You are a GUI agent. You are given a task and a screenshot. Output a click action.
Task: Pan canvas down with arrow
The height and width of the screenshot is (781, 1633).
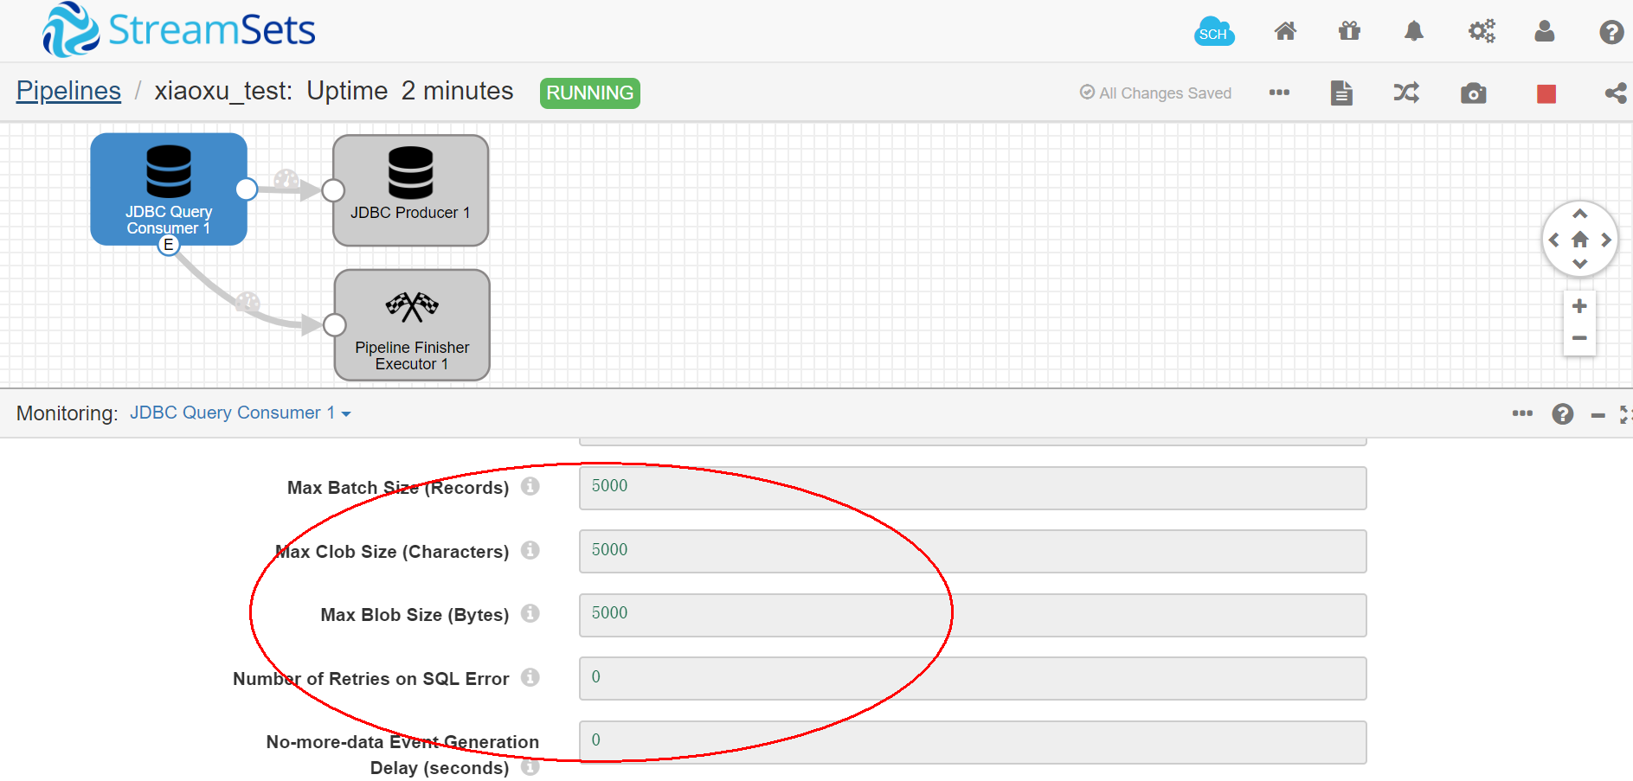(x=1580, y=264)
